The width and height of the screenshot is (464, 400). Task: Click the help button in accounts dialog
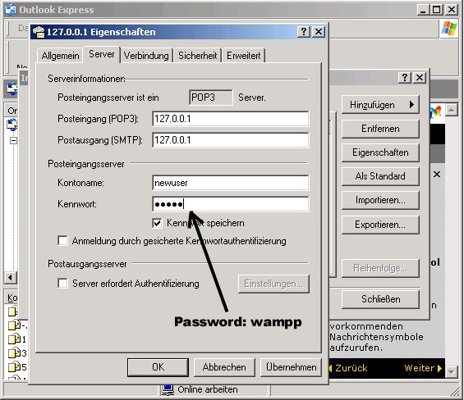(405, 78)
